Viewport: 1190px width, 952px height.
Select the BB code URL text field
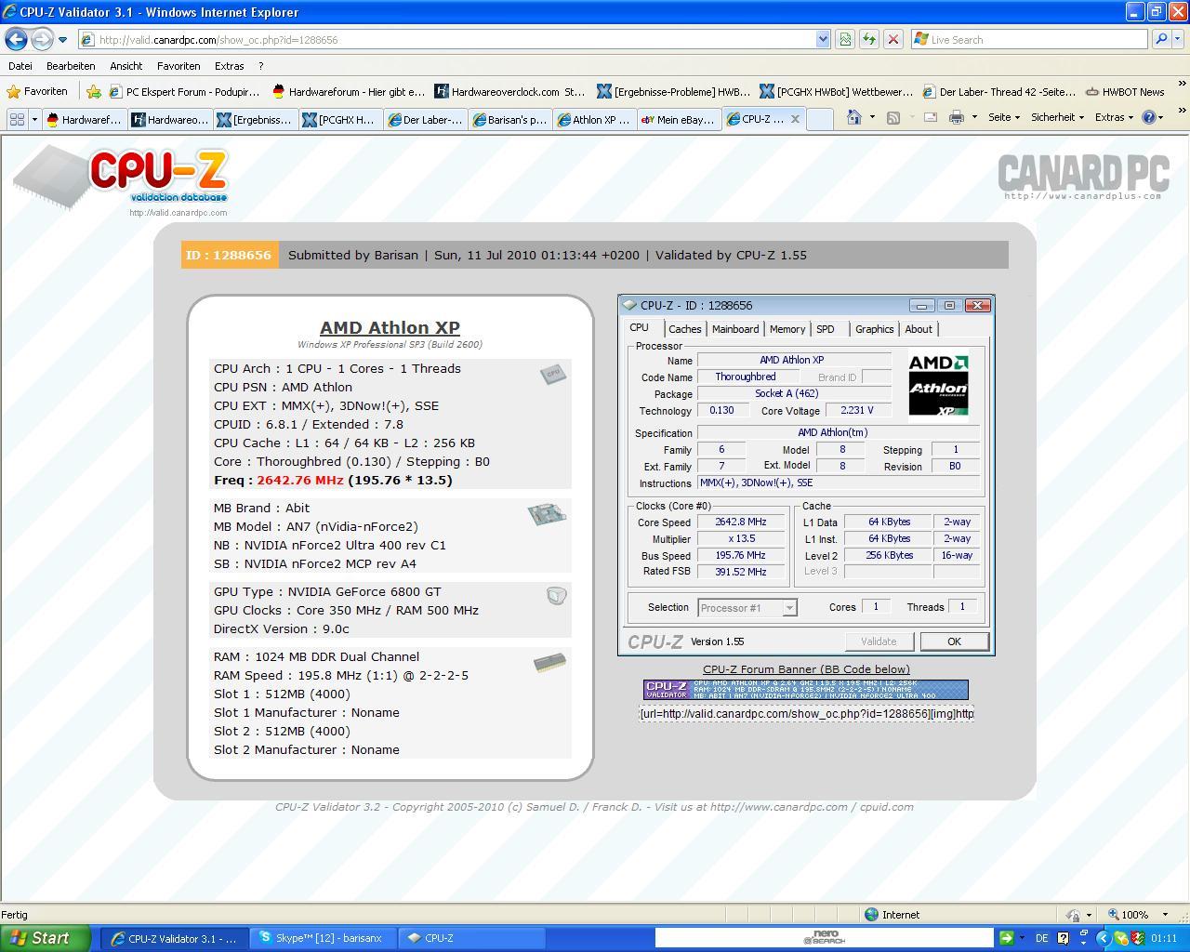tap(806, 713)
